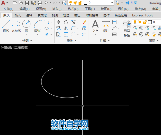
Task: Click the Save icon in quick access toolbar
Action: coord(27,3)
